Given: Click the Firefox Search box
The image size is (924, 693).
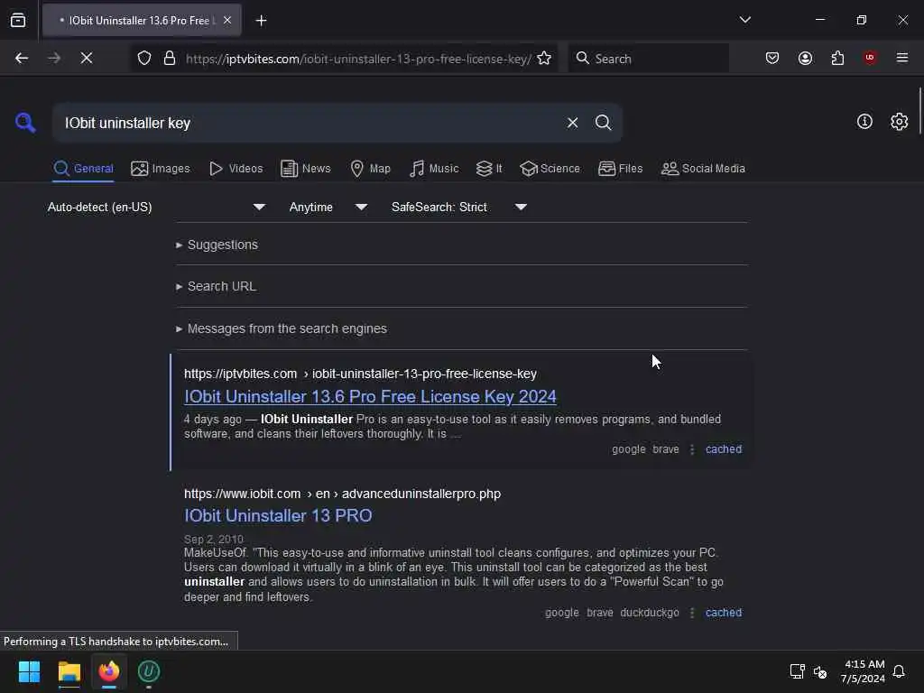Looking at the screenshot, I should pyautogui.click(x=648, y=59).
